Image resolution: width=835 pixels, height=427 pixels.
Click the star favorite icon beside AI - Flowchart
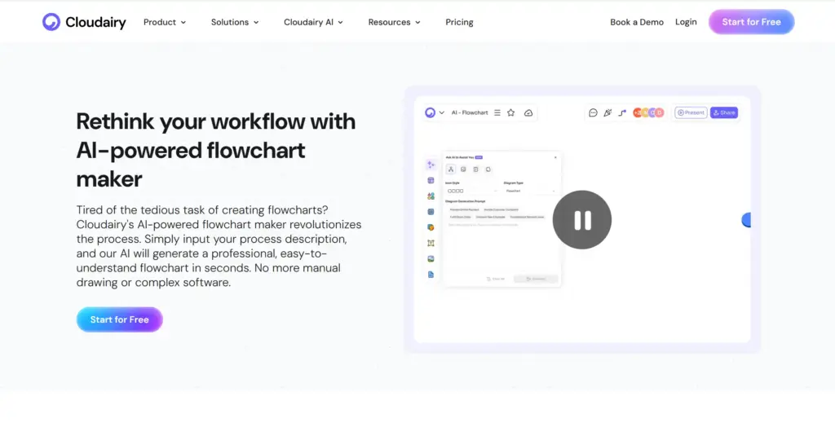(511, 112)
